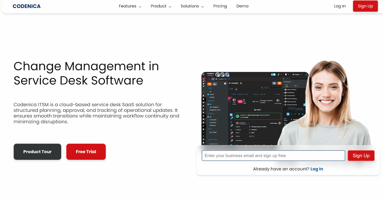Screen dimensions: 383x201
Task: Check the Due Today checkbox in the filters
Action: pyautogui.click(x=208, y=132)
